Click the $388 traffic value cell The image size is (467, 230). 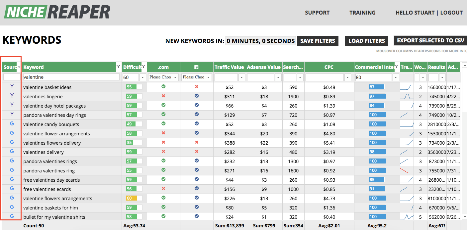[x=230, y=143]
